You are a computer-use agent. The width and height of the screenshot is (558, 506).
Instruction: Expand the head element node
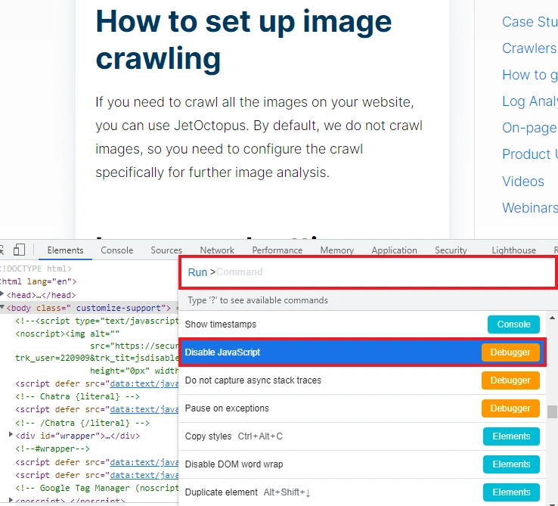(x=3, y=295)
